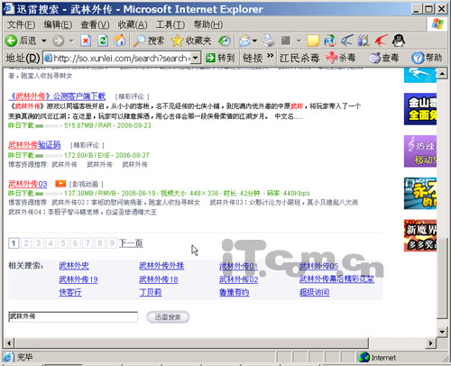The width and height of the screenshot is (451, 366).
Task: Open the 武林外传03 result link
Action: click(28, 184)
